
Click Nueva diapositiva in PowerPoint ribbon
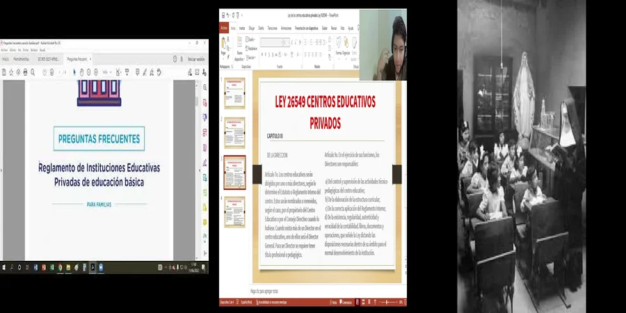coord(239,49)
